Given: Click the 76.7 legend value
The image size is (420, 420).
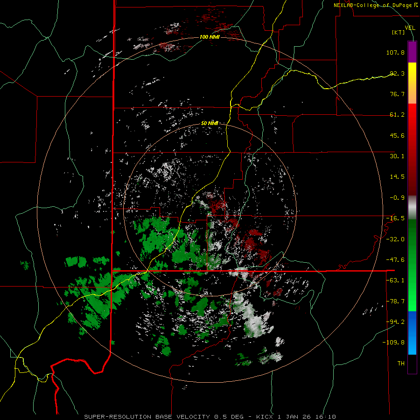Looking at the screenshot, I should pyautogui.click(x=397, y=94).
